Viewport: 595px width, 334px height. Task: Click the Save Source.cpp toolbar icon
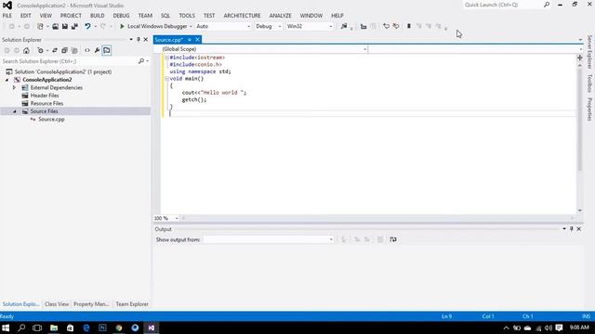click(65, 26)
